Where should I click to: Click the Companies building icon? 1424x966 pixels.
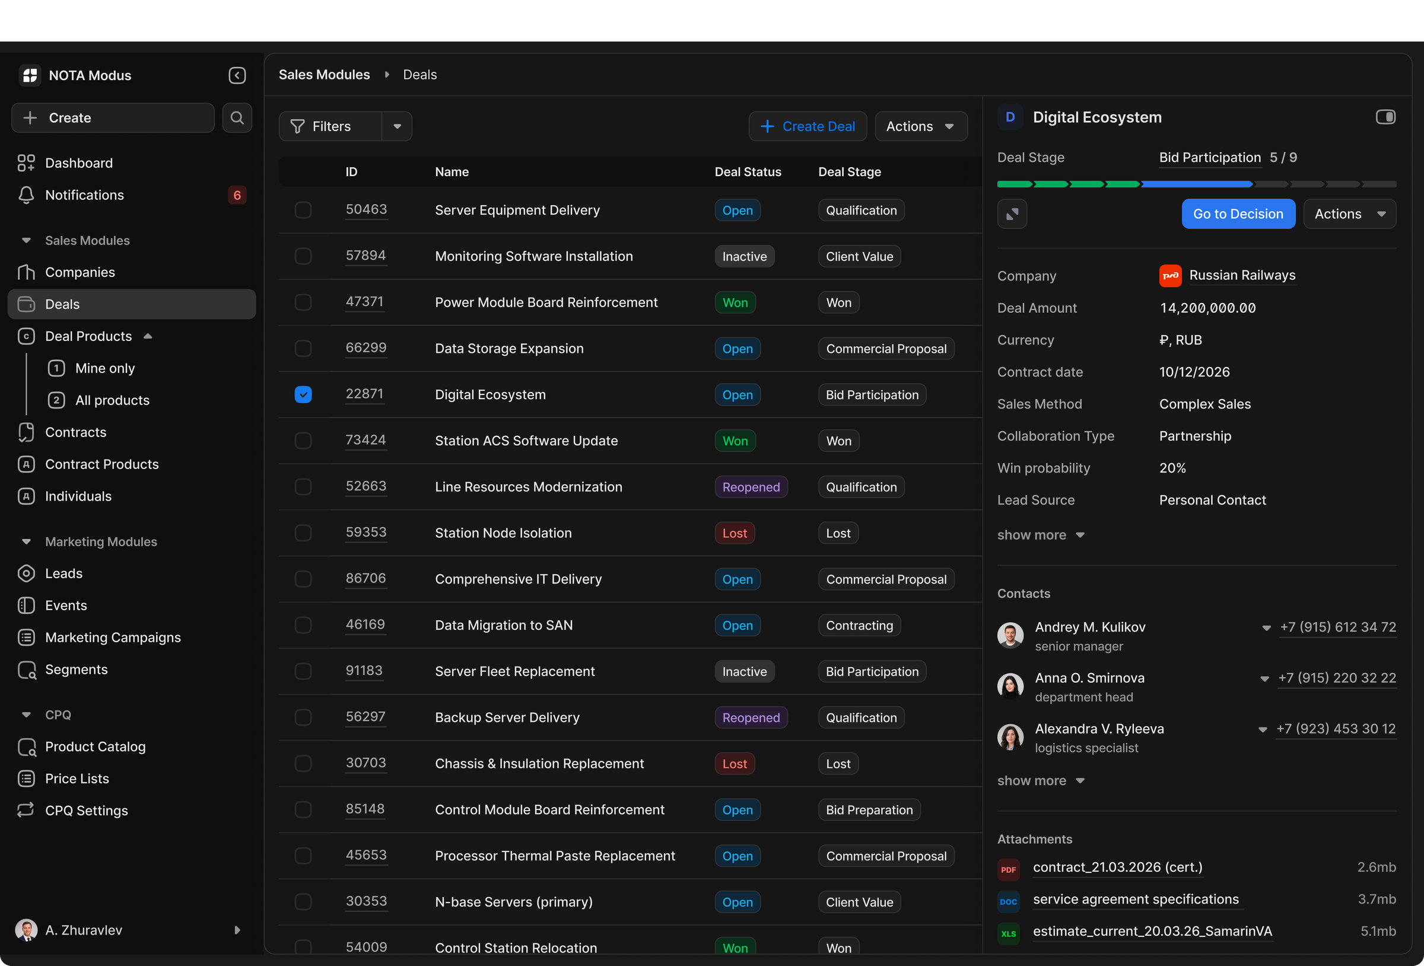coord(26,272)
